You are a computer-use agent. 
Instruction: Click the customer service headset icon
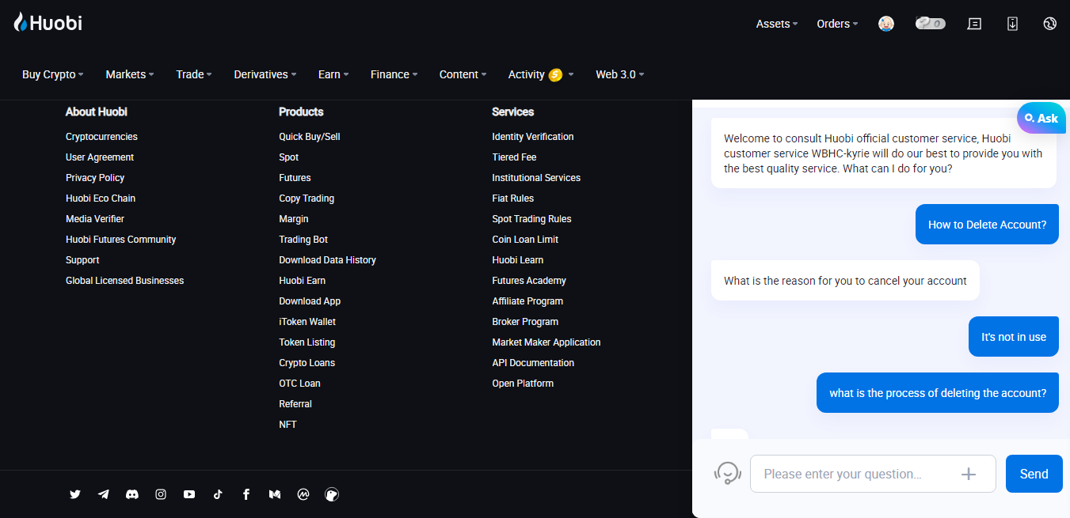[x=728, y=474]
